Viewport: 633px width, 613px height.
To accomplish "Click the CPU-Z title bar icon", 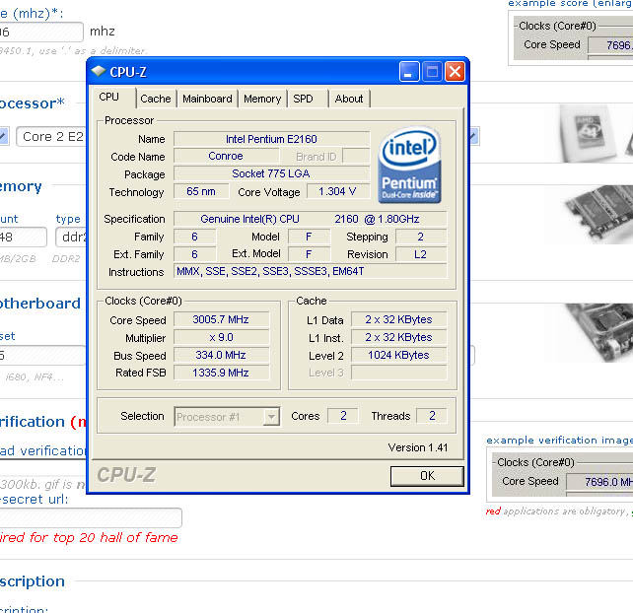I will pos(98,71).
